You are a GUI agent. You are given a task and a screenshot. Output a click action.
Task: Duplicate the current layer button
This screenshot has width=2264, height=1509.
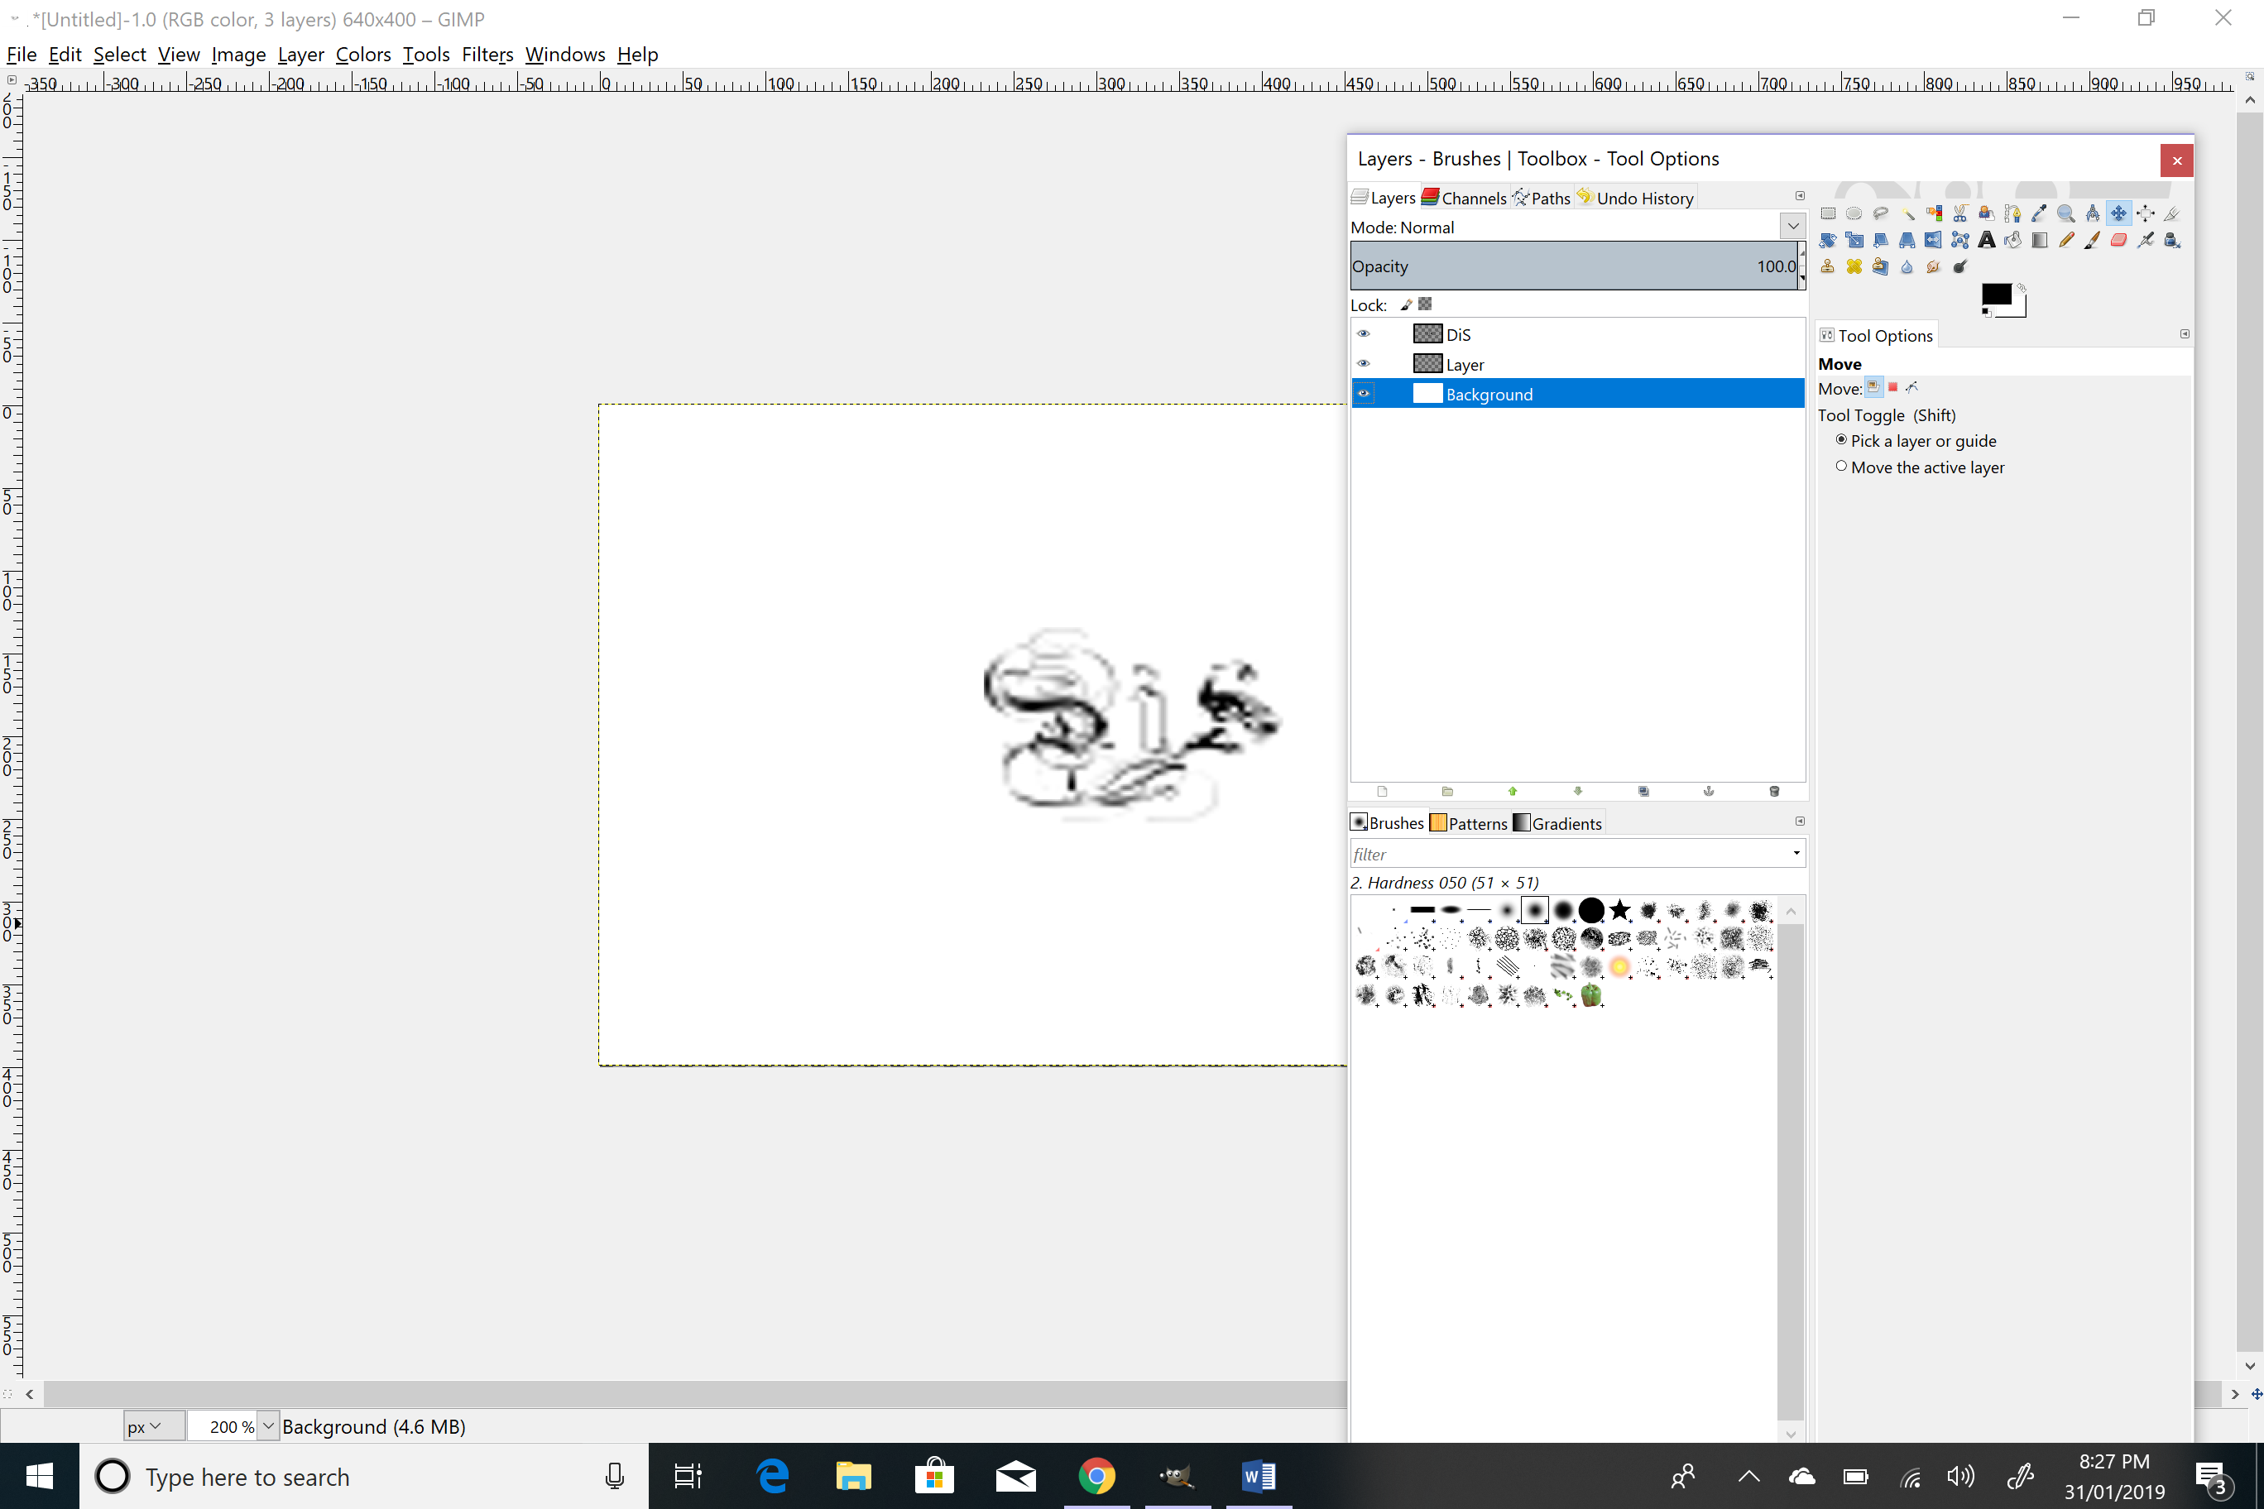pyautogui.click(x=1644, y=791)
